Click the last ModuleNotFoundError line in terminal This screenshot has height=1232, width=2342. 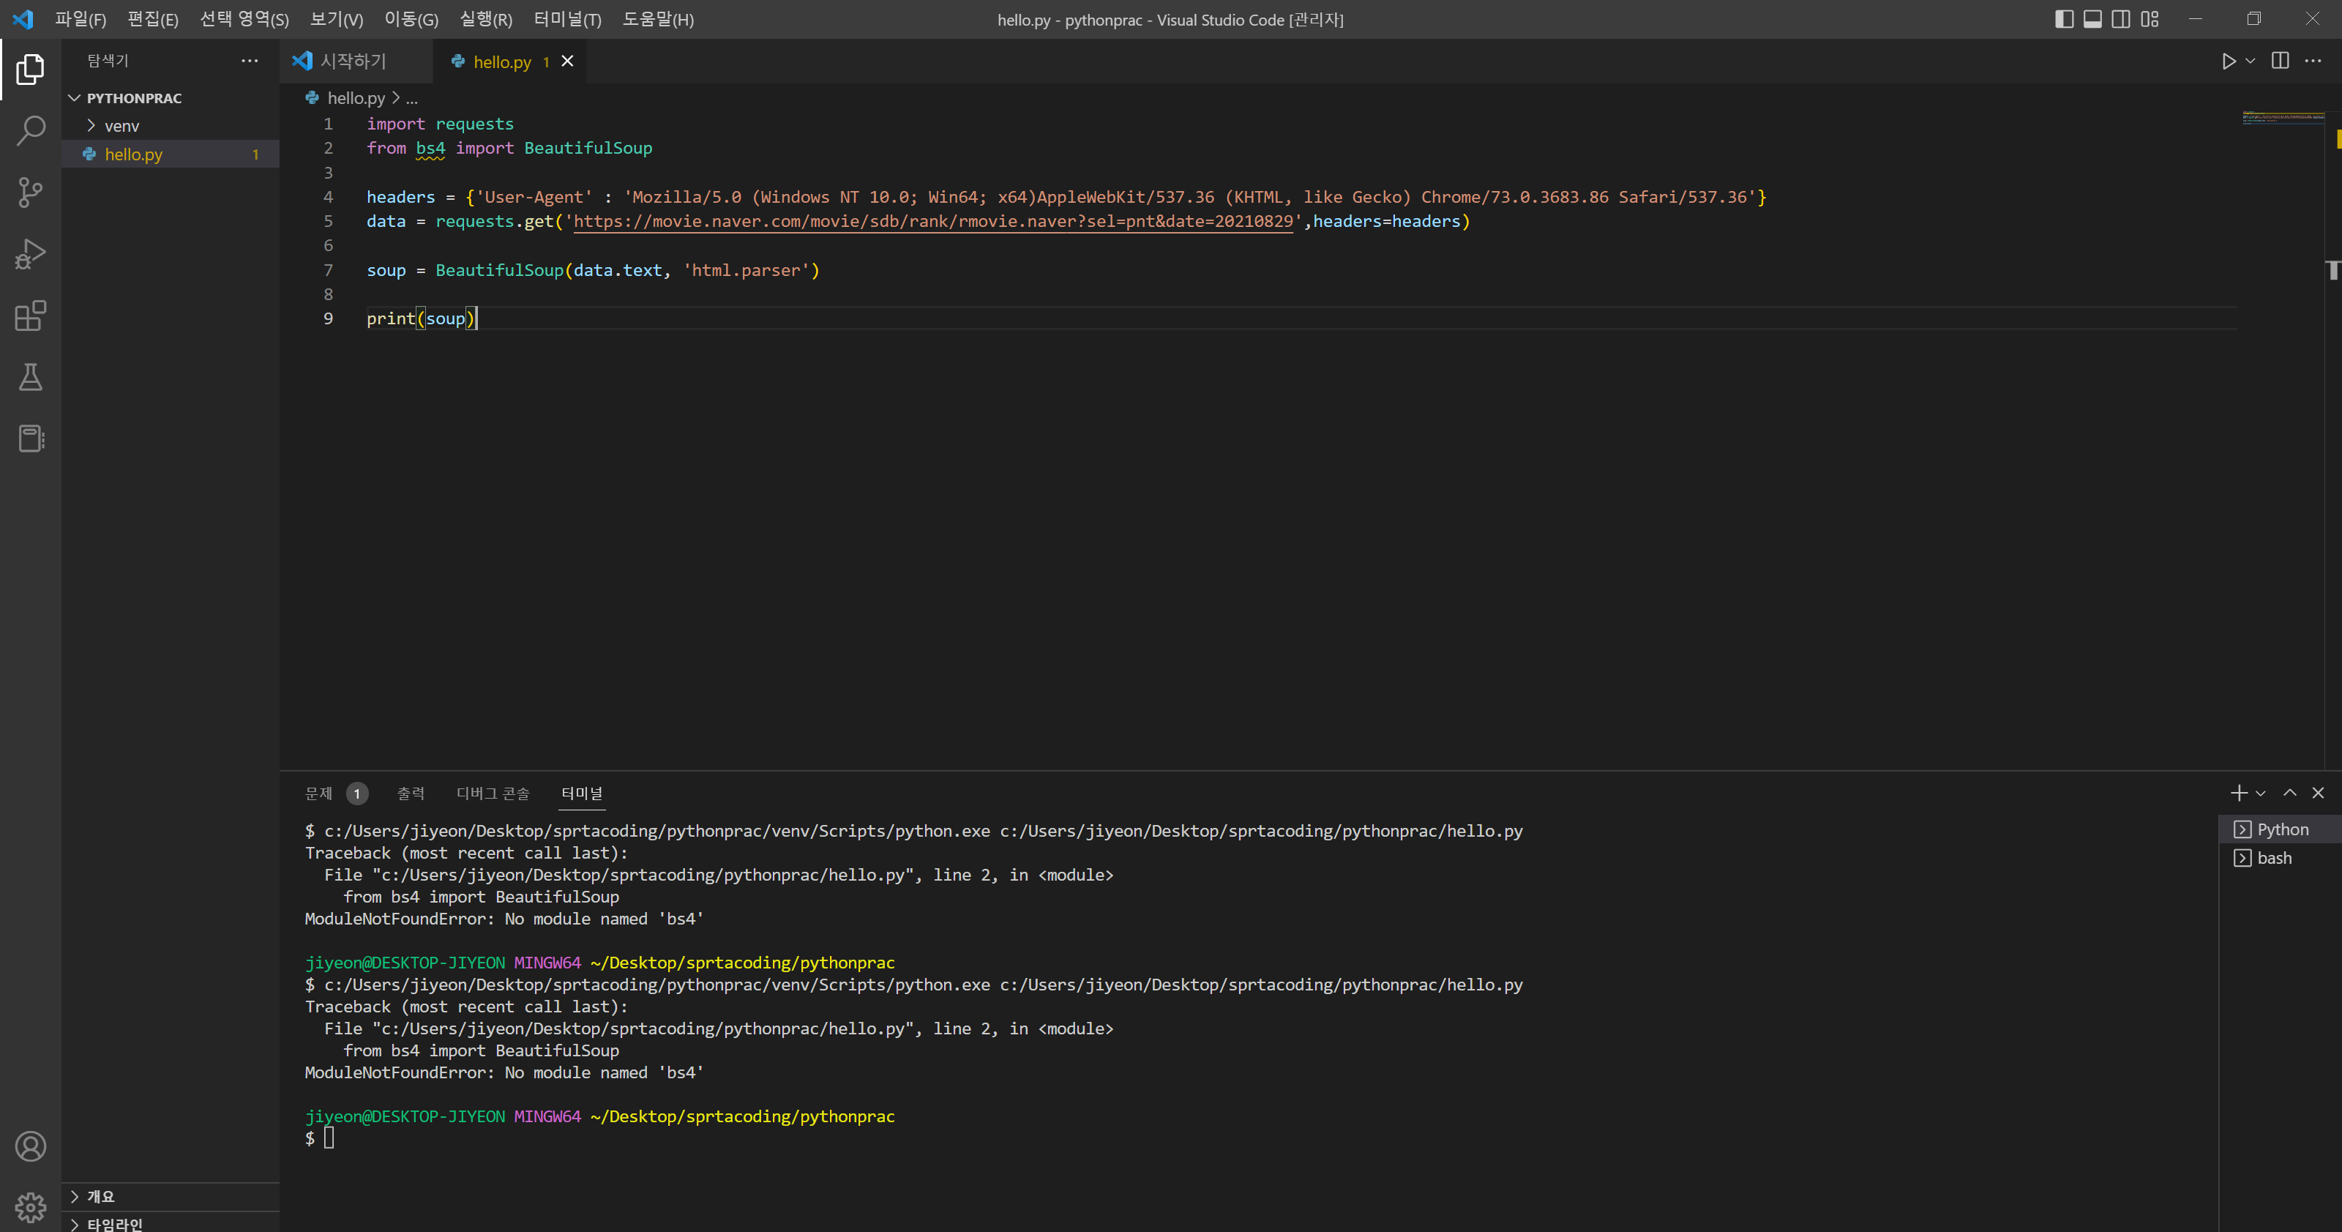[x=504, y=1072]
